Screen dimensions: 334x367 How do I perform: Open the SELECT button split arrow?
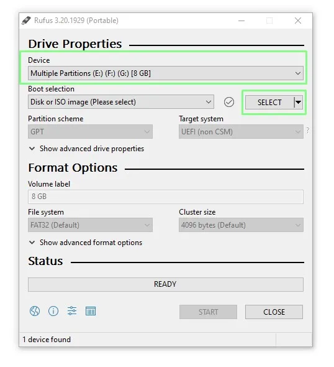298,102
